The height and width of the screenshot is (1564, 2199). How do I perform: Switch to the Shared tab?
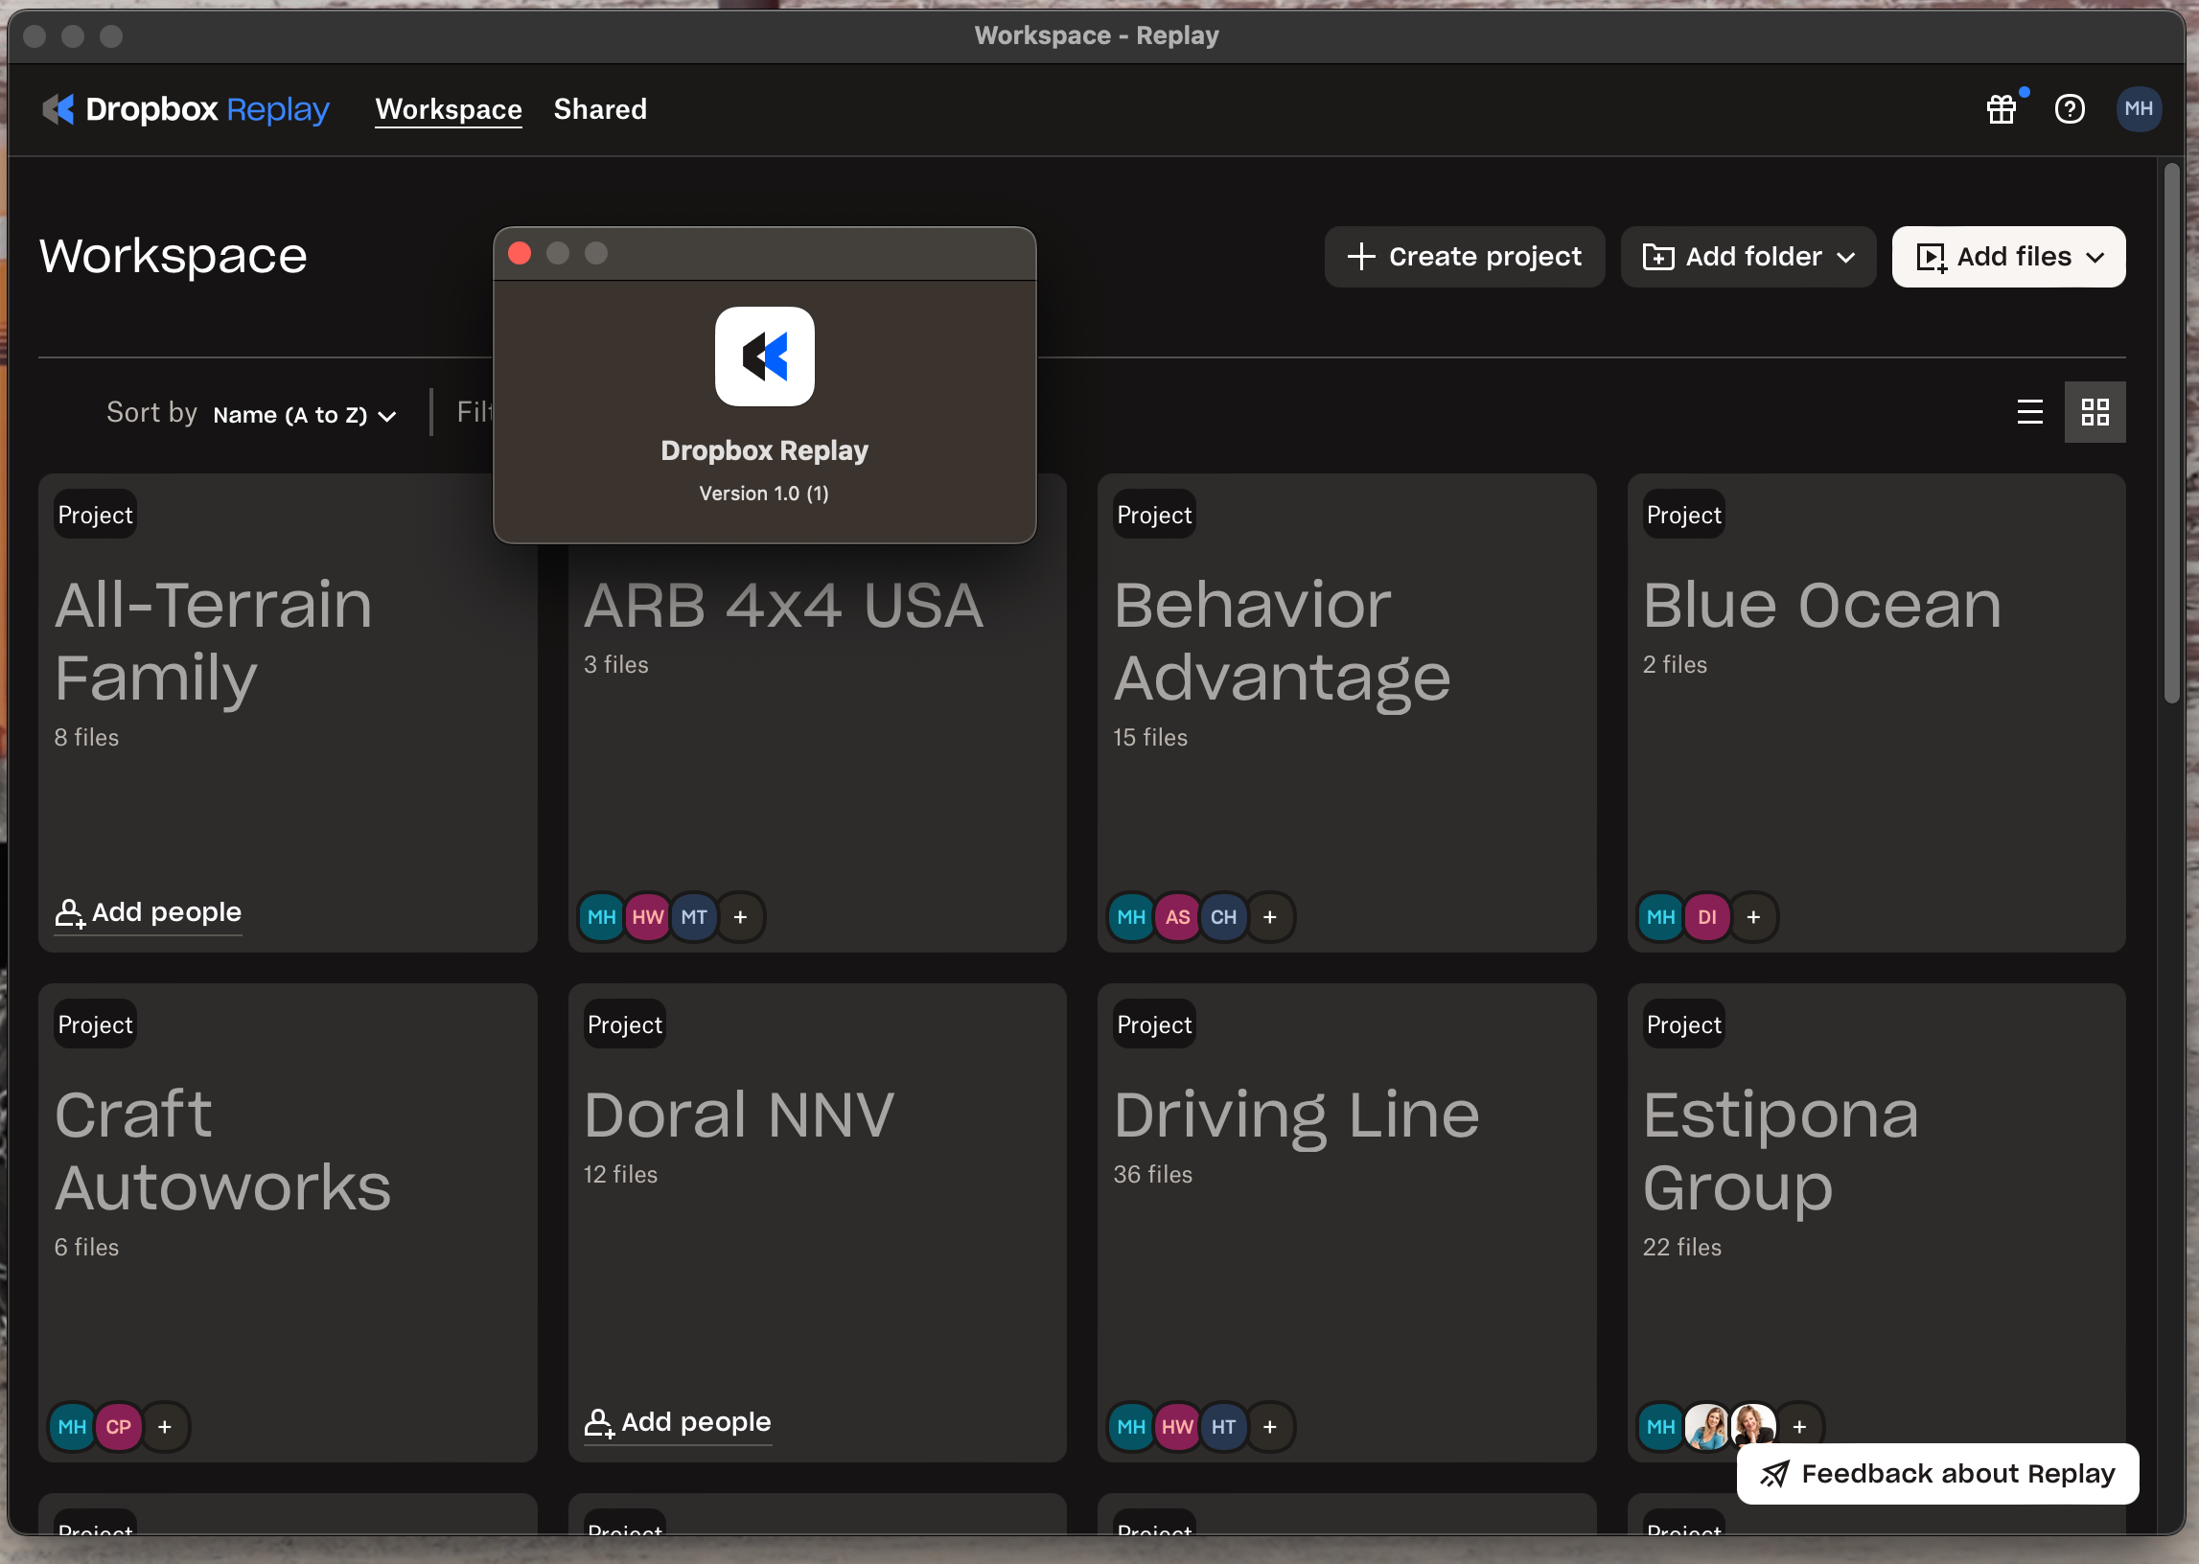pos(599,108)
